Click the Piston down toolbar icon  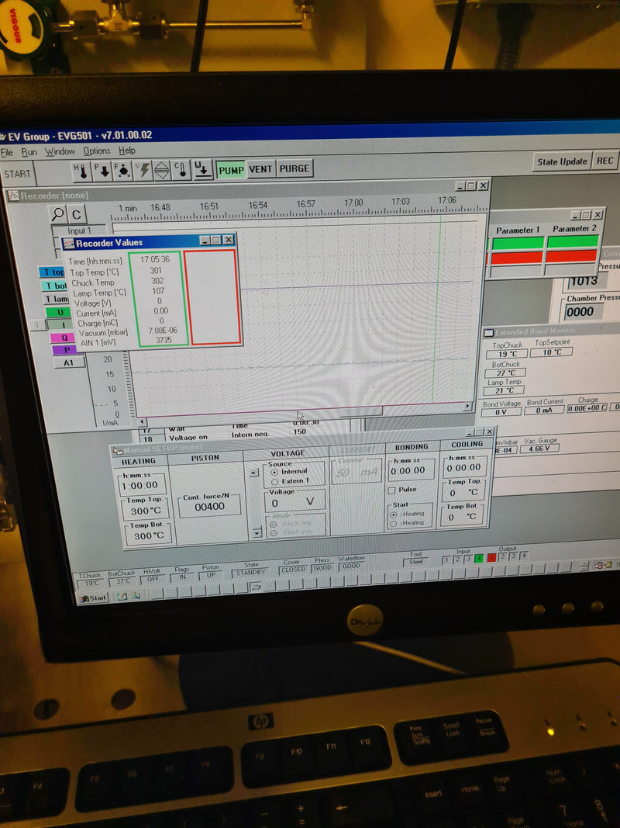(102, 171)
